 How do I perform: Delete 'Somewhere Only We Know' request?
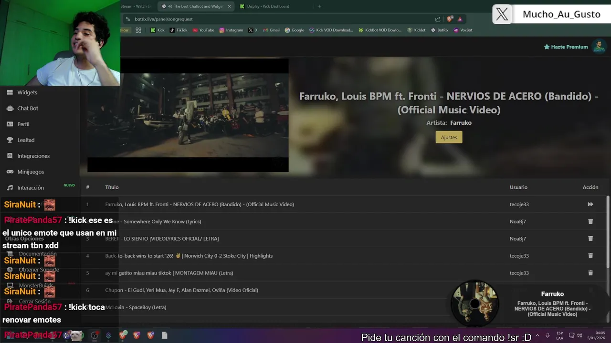point(590,222)
